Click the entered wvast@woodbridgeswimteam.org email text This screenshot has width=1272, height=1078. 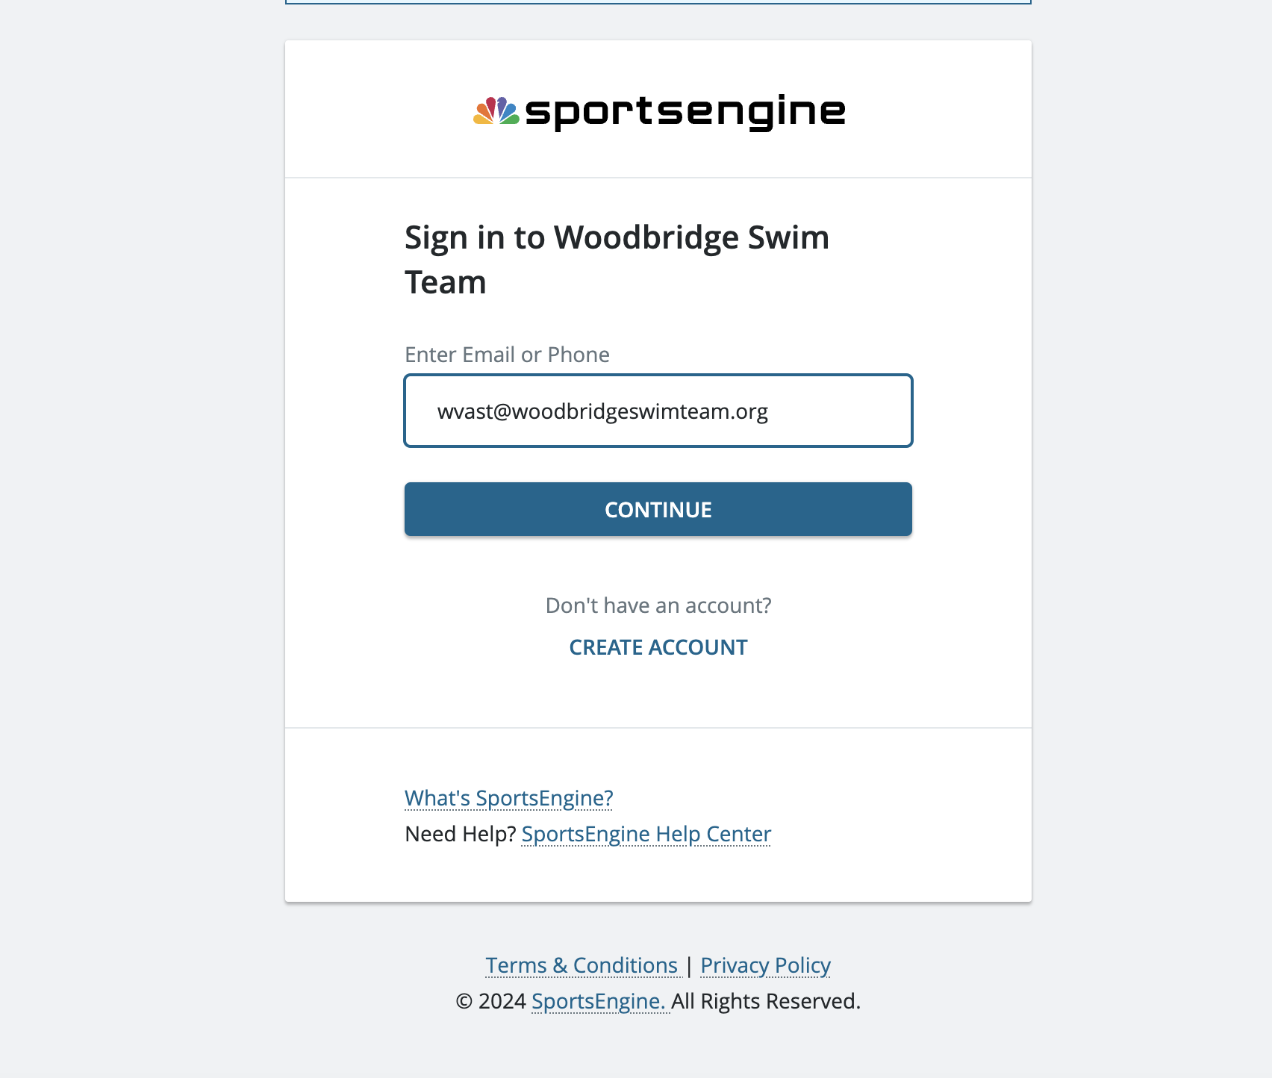pos(602,411)
